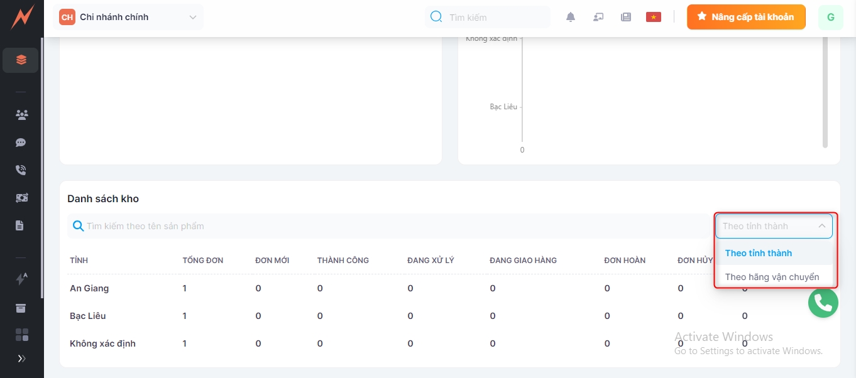This screenshot has width=856, height=378.
Task: Open the chat bubble icon in sidebar
Action: click(21, 143)
